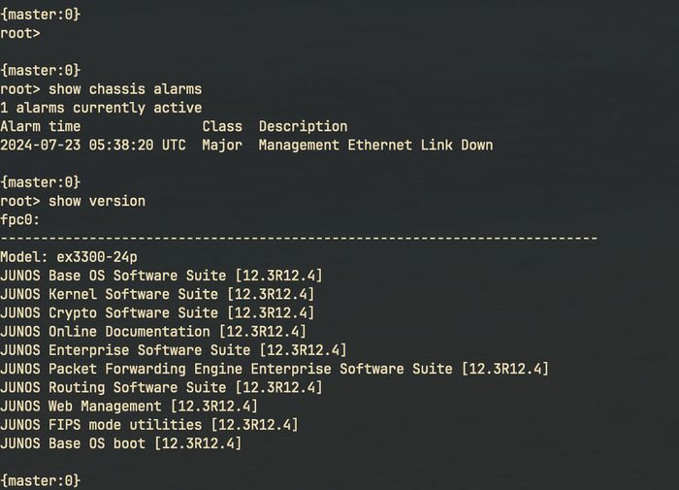The image size is (679, 490).
Task: Click the 'JUNOS Base OS boot' line
Action: [121, 443]
